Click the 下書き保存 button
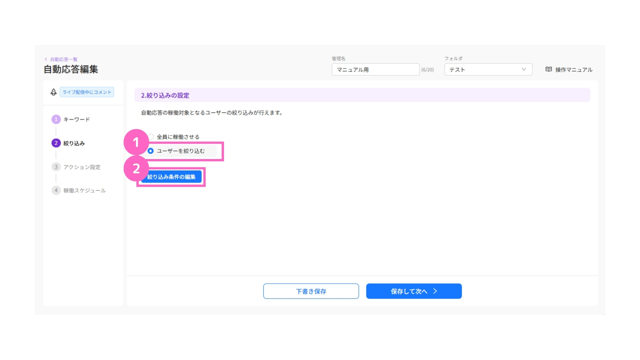The width and height of the screenshot is (640, 360). click(311, 291)
